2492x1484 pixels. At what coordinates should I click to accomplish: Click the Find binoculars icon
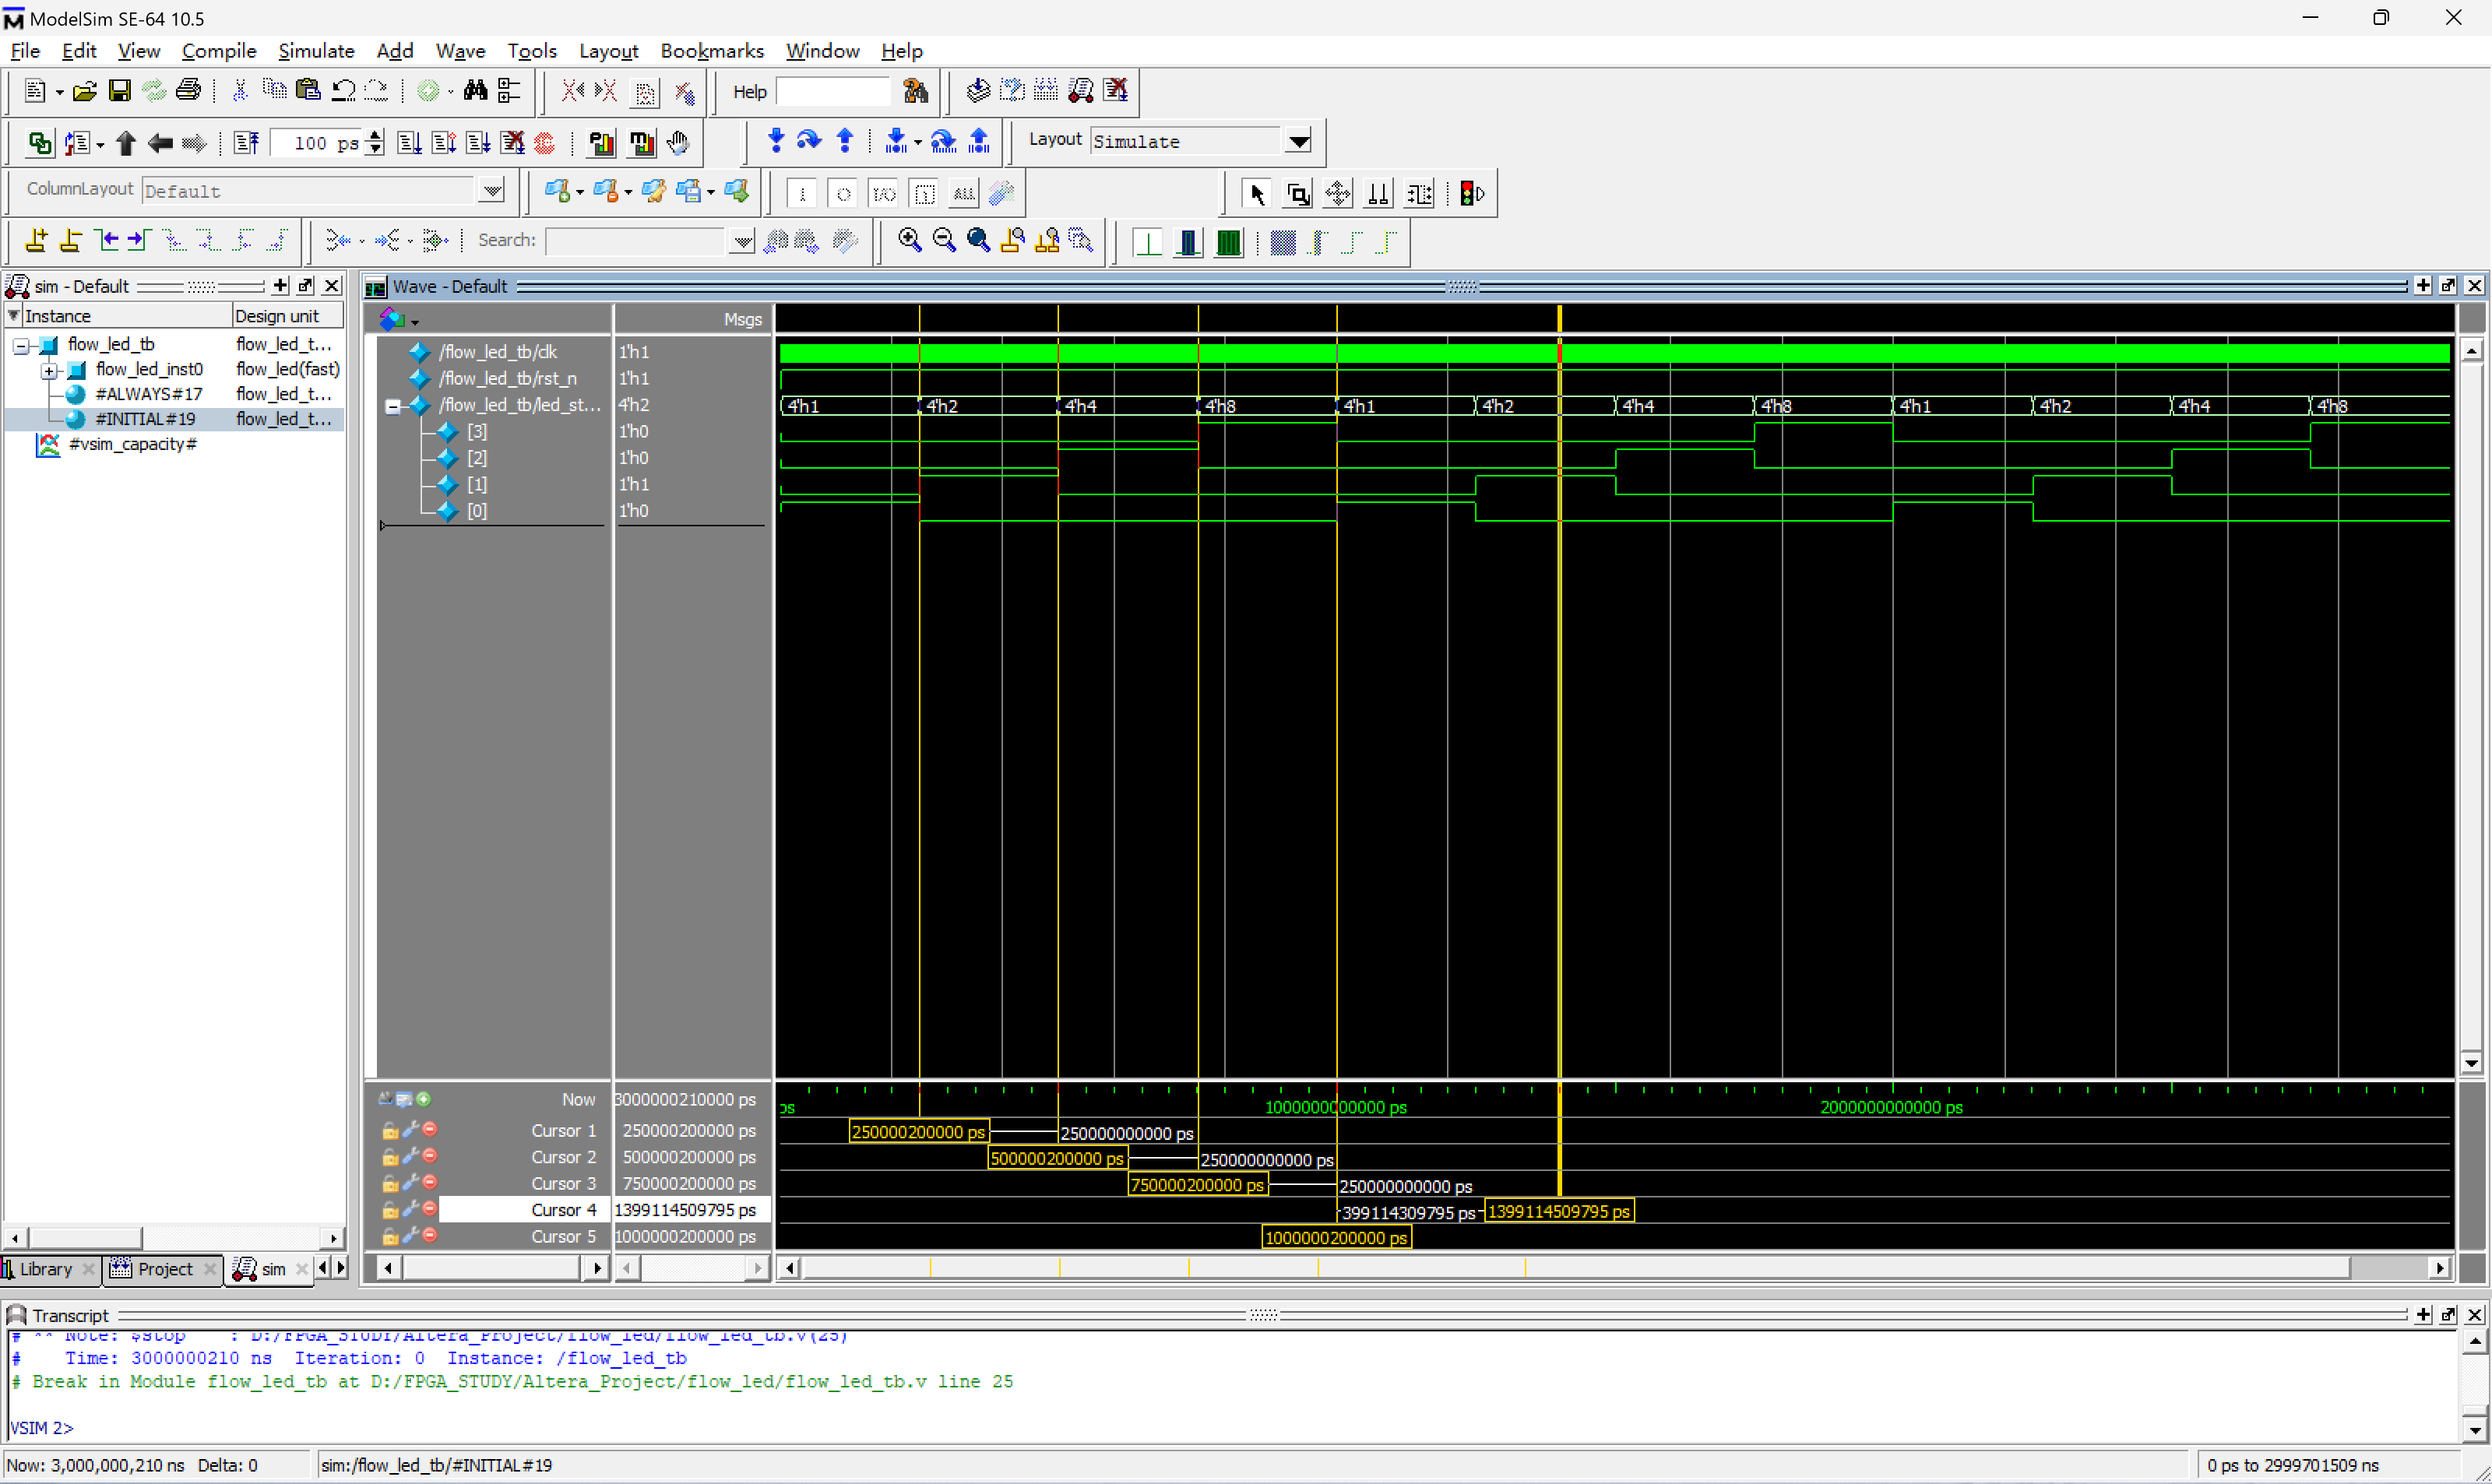pyautogui.click(x=475, y=91)
